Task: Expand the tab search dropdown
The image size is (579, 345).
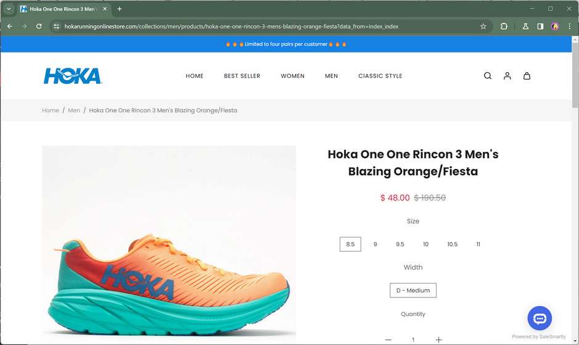Action: (x=9, y=9)
